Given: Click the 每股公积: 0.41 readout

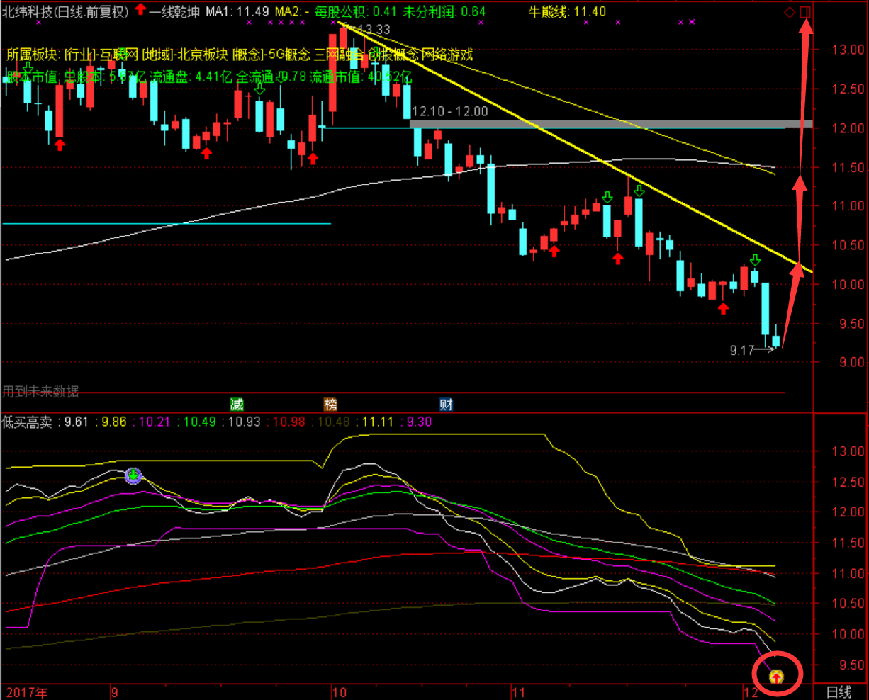Looking at the screenshot, I should (x=356, y=11).
